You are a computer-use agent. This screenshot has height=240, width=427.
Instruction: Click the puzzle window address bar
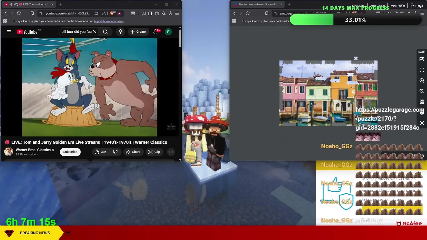tap(305, 13)
